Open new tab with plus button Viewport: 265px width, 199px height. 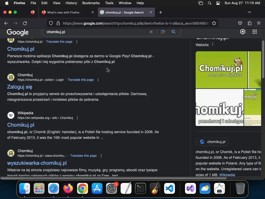[160, 12]
